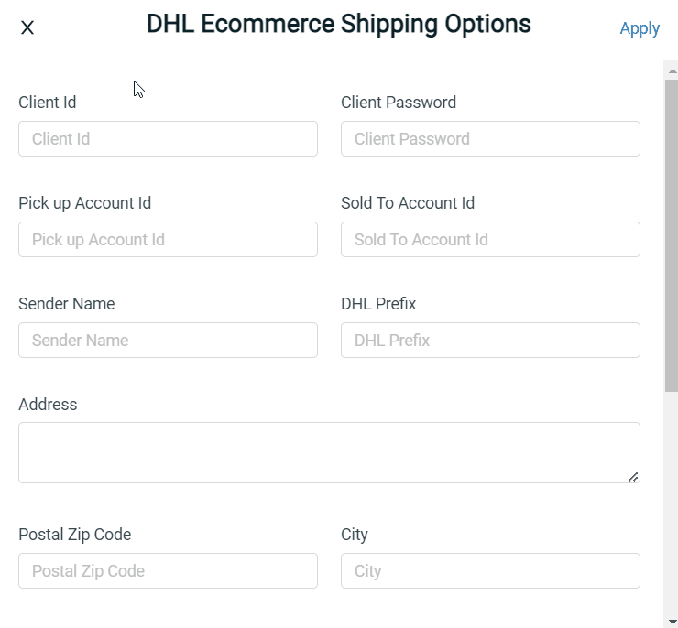Click the Client Password label
Image resolution: width=678 pixels, height=628 pixels.
[x=399, y=103]
